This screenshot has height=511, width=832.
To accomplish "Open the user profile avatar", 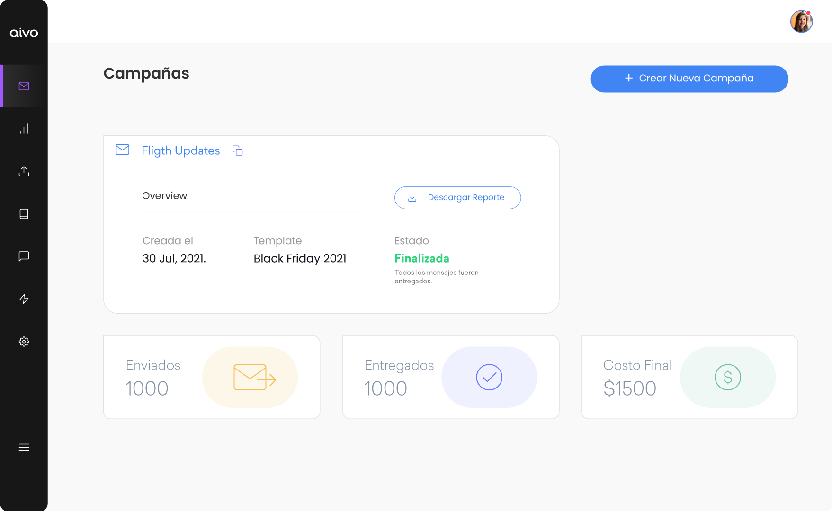I will (801, 22).
